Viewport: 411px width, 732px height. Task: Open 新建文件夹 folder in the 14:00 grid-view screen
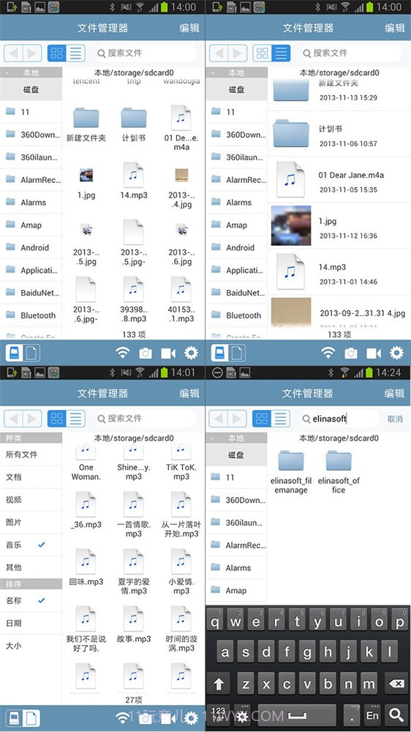[86, 124]
